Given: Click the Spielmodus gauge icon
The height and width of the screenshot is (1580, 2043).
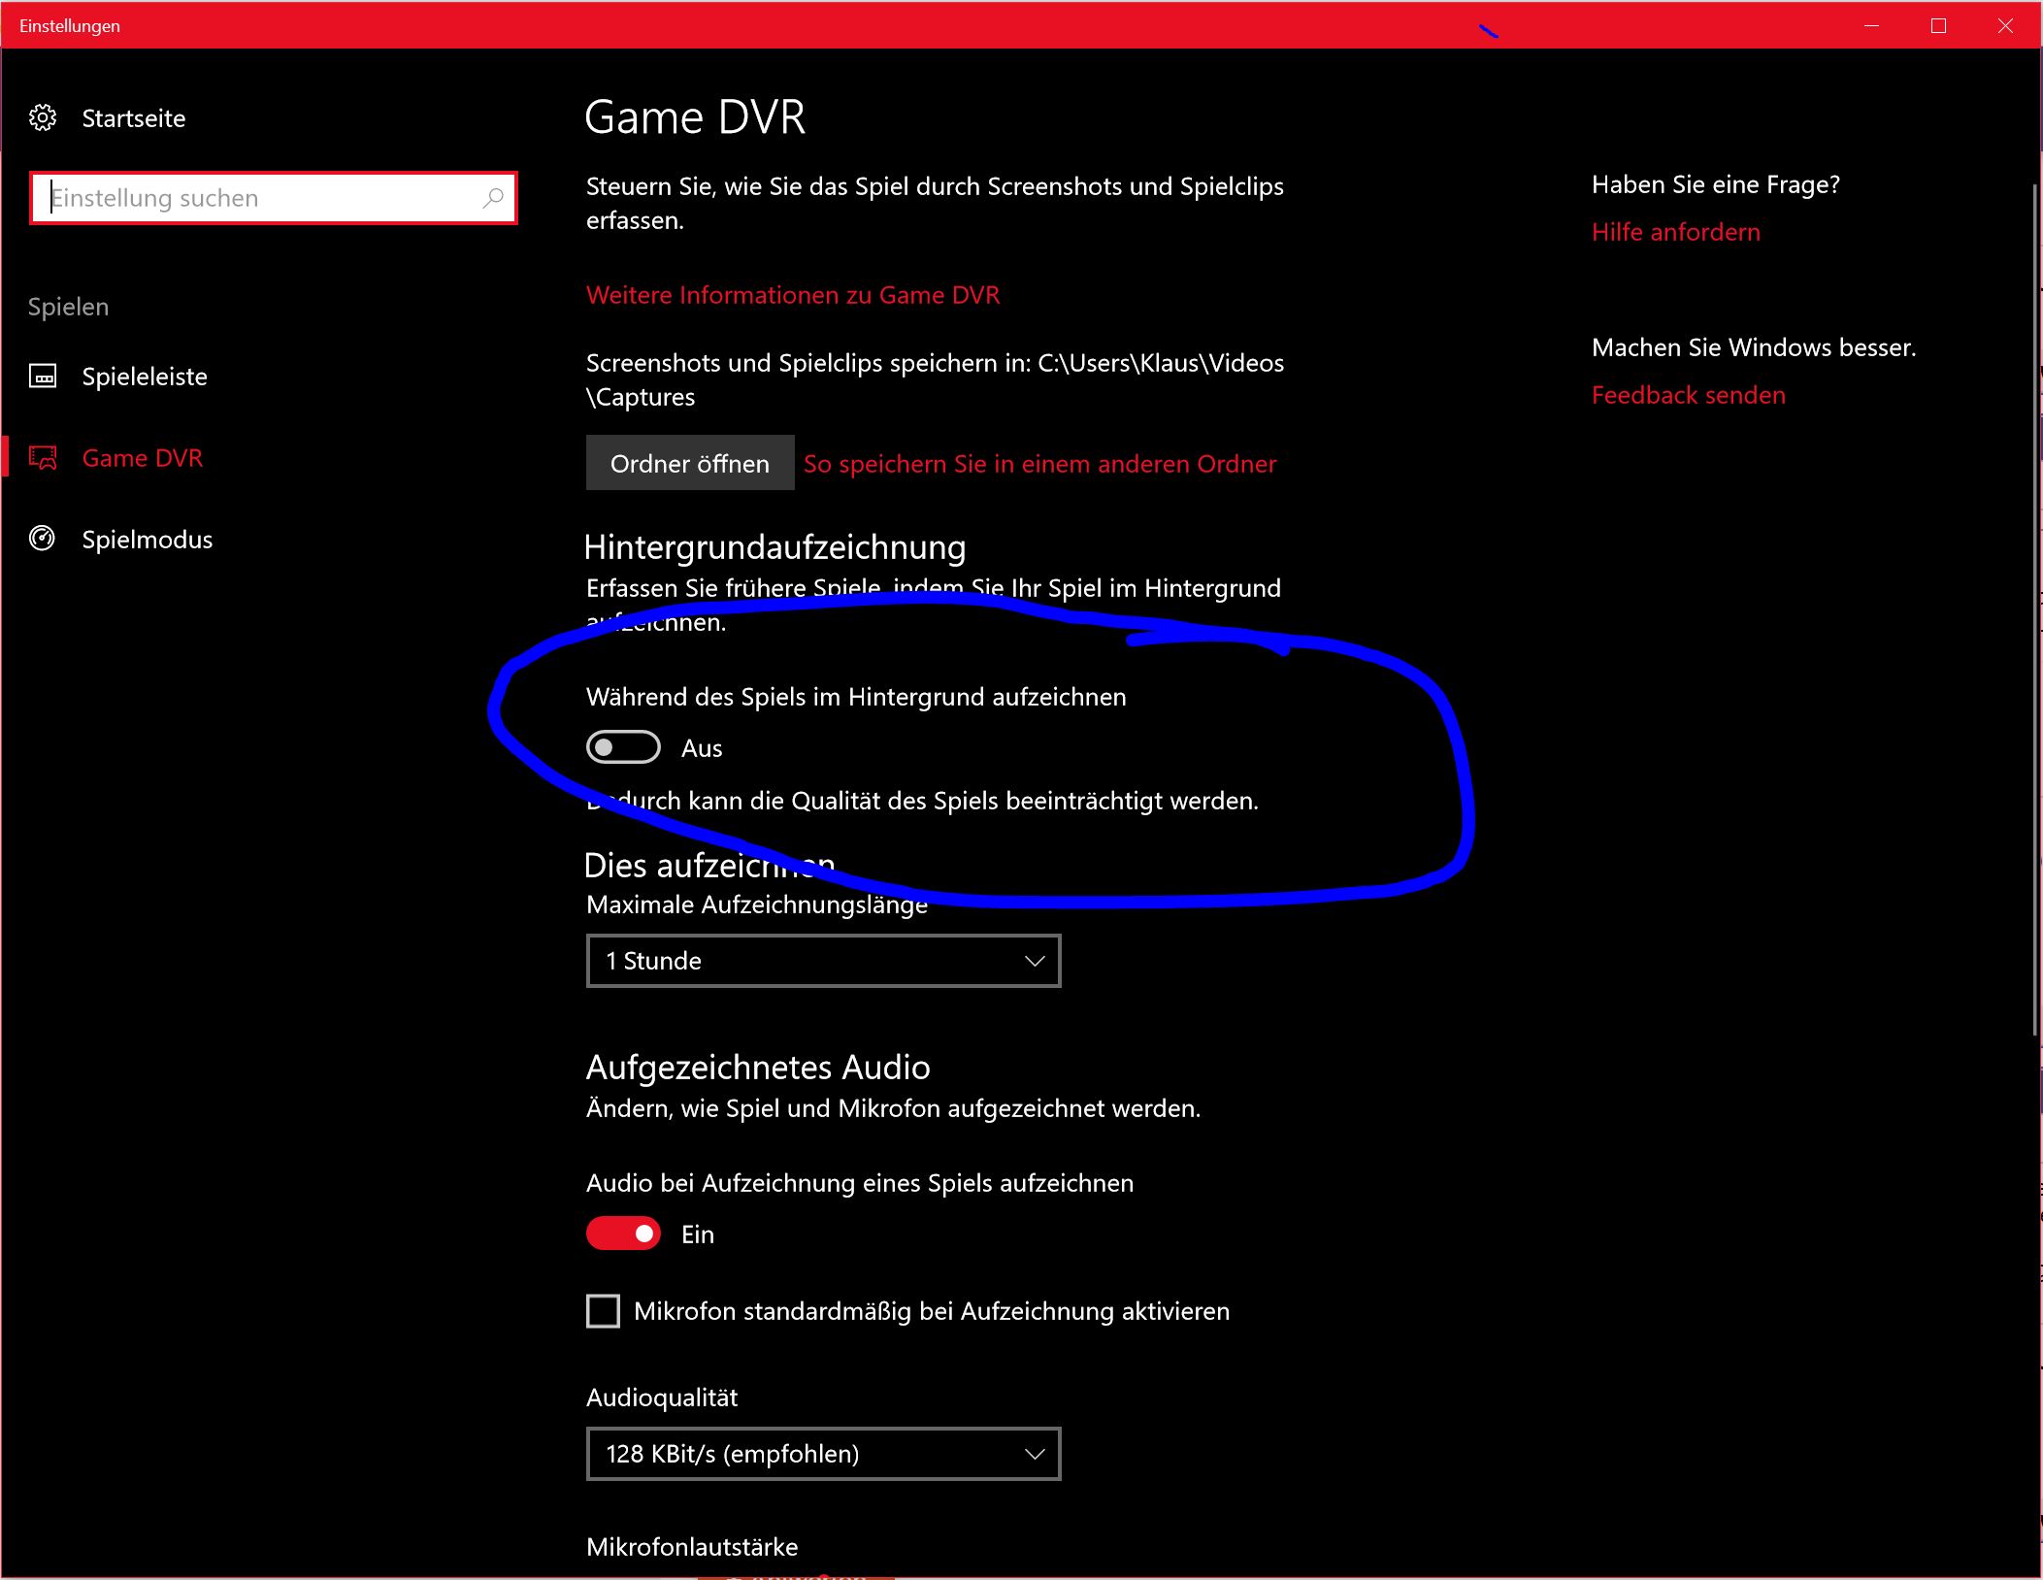Looking at the screenshot, I should (43, 539).
